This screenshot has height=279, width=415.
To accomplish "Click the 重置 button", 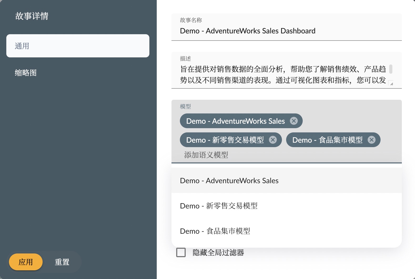I will click(62, 262).
